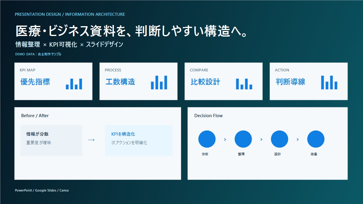Click the 分析 step label
Screen dimensions: 363x204
click(x=205, y=154)
